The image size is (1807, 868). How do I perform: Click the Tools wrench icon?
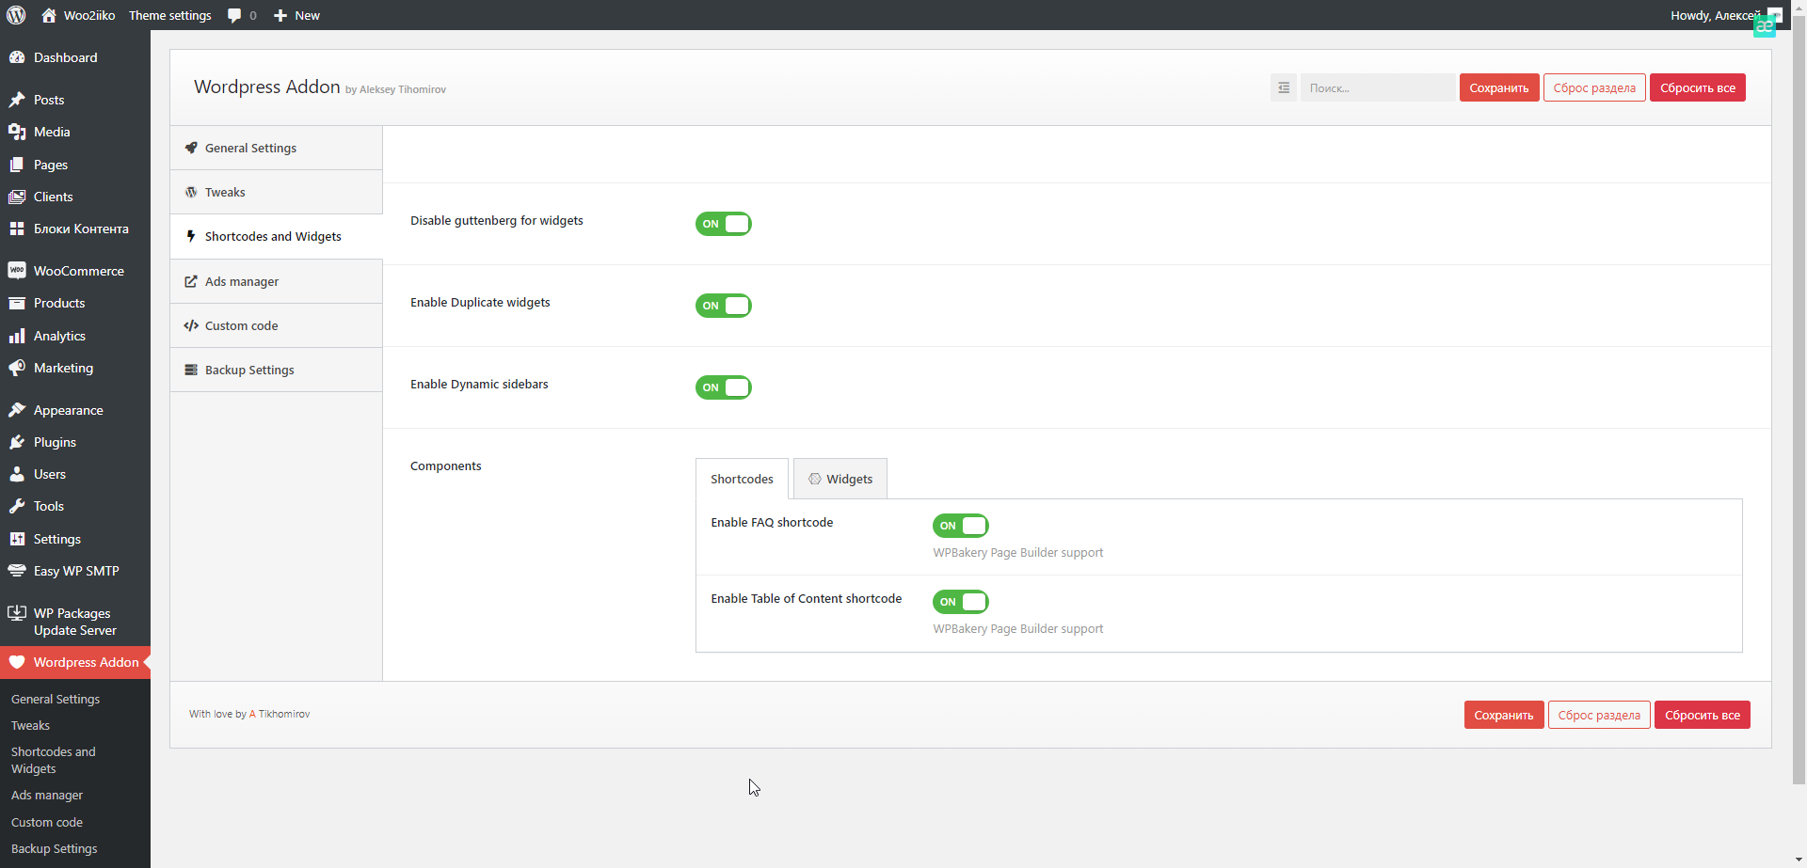[x=17, y=506]
